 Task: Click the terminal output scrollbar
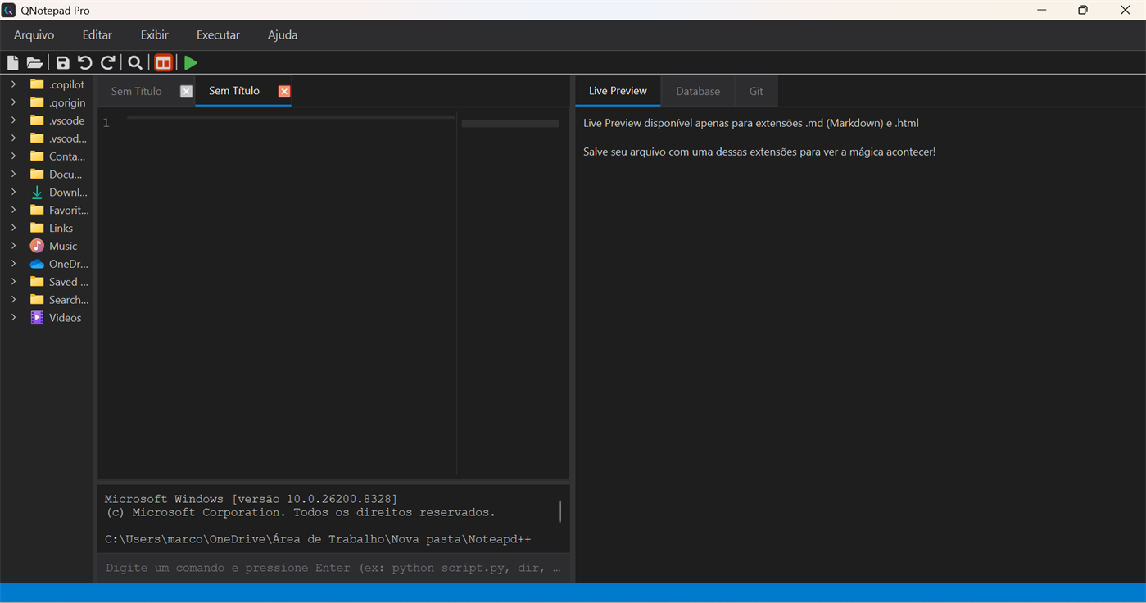[560, 512]
